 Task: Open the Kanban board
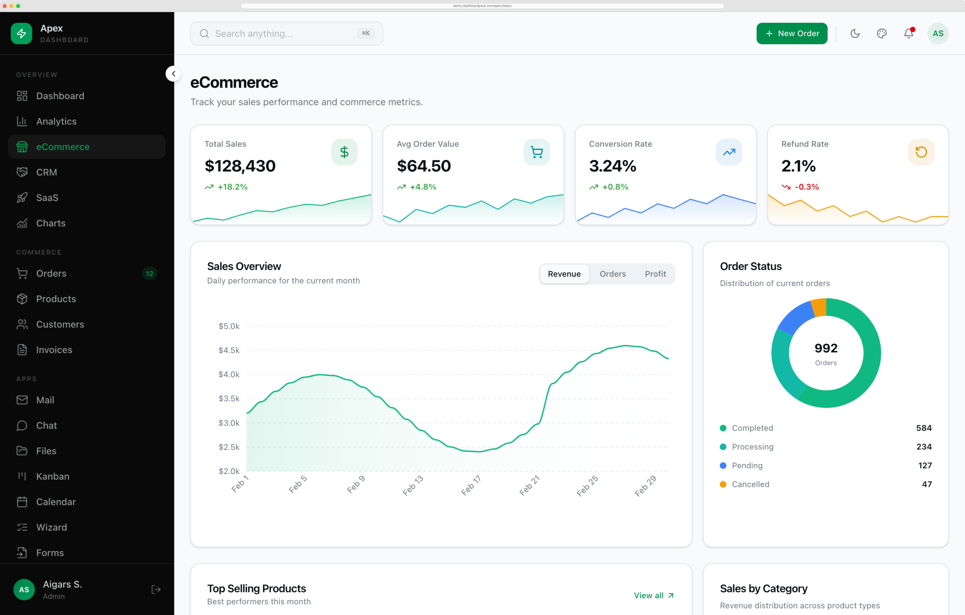(x=87, y=476)
